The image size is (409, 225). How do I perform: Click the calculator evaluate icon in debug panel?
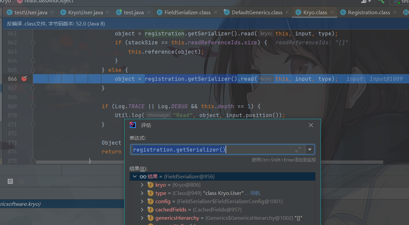pos(10,181)
